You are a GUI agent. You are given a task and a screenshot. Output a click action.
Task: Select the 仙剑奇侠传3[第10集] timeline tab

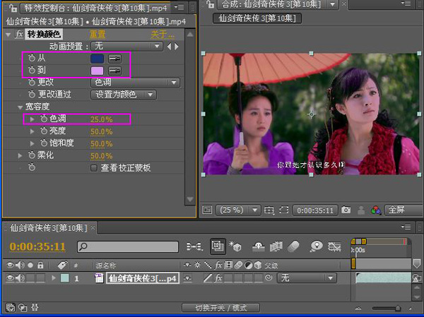pyautogui.click(x=48, y=228)
